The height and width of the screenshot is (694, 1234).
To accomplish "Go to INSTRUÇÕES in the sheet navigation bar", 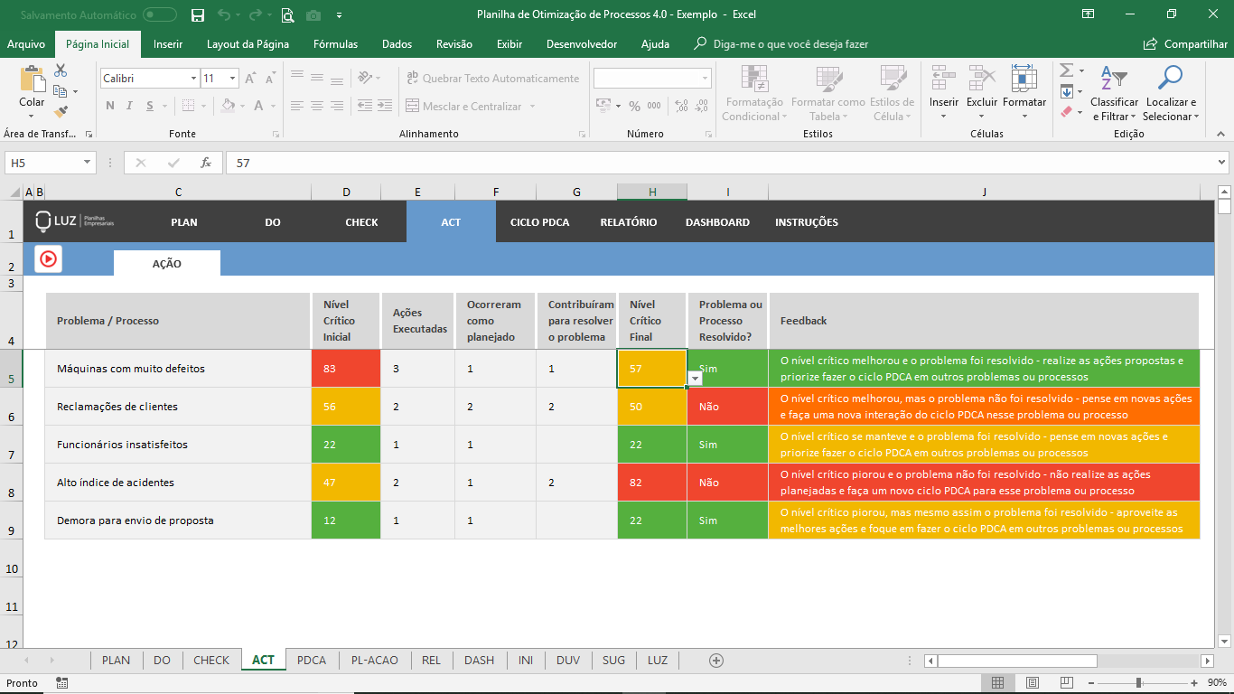I will pyautogui.click(x=807, y=222).
